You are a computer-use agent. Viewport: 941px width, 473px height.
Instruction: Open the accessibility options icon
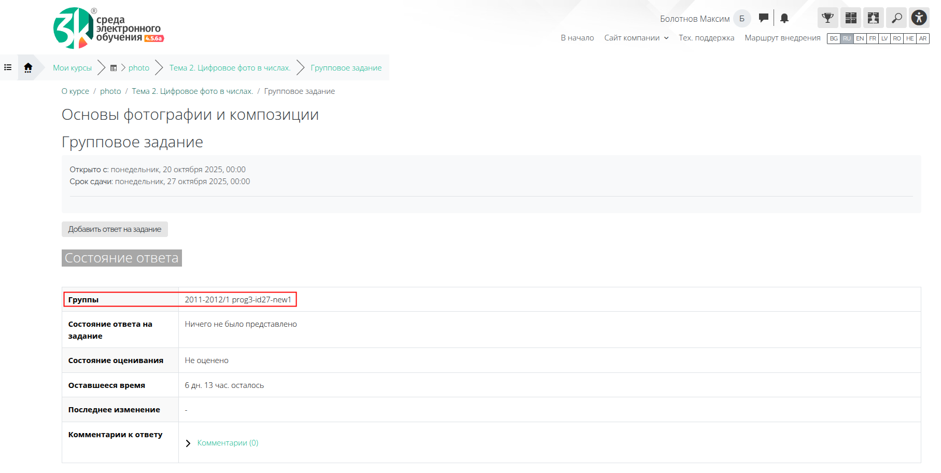click(x=919, y=18)
